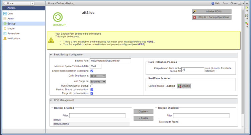Open the Core section in sidebar
Viewport: 251px width, 135px height.
[x=10, y=14]
